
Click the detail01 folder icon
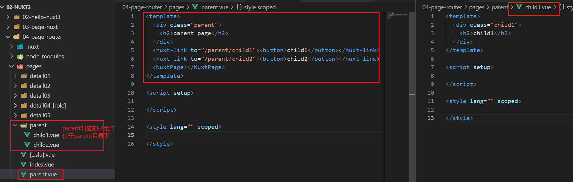(x=24, y=76)
